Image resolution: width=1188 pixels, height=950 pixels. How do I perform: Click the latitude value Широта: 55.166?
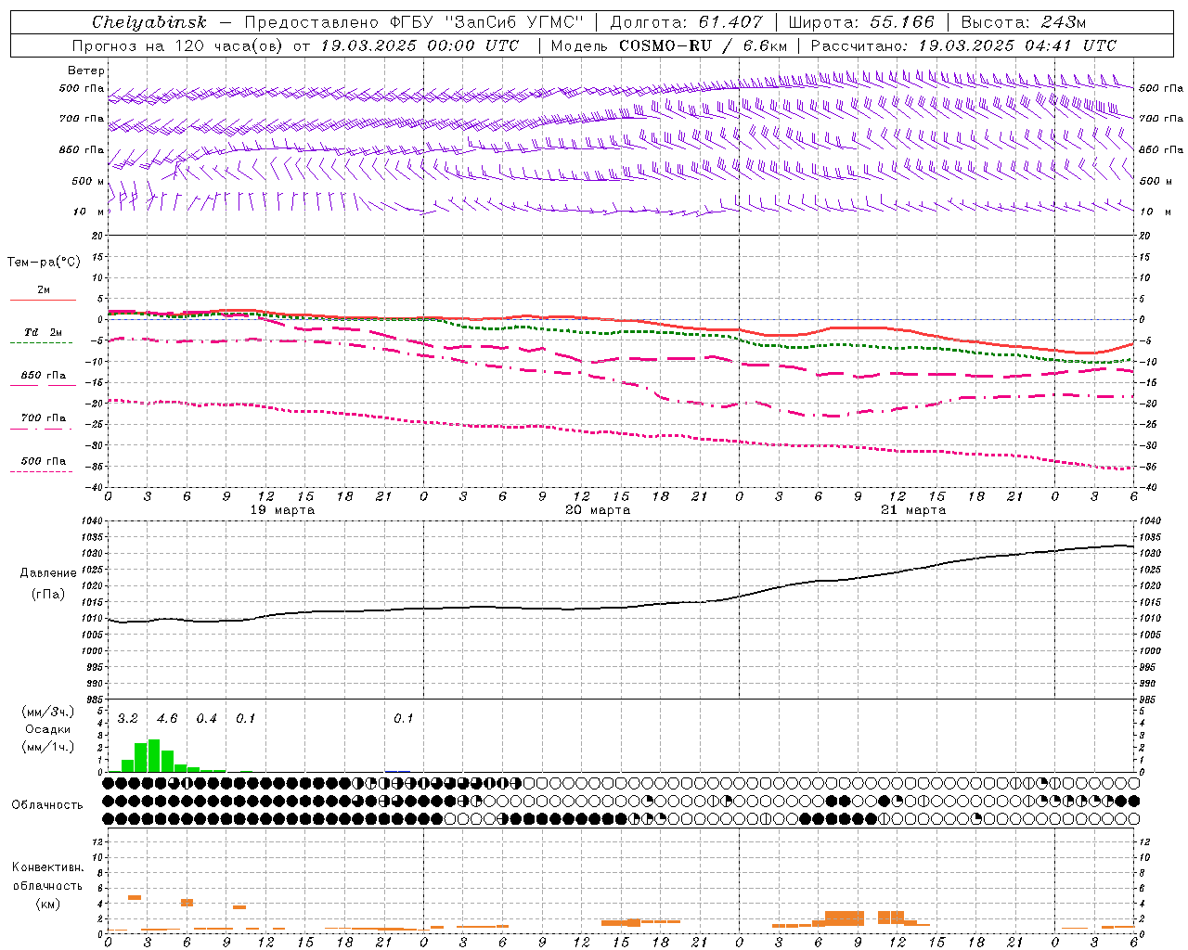pyautogui.click(x=861, y=22)
